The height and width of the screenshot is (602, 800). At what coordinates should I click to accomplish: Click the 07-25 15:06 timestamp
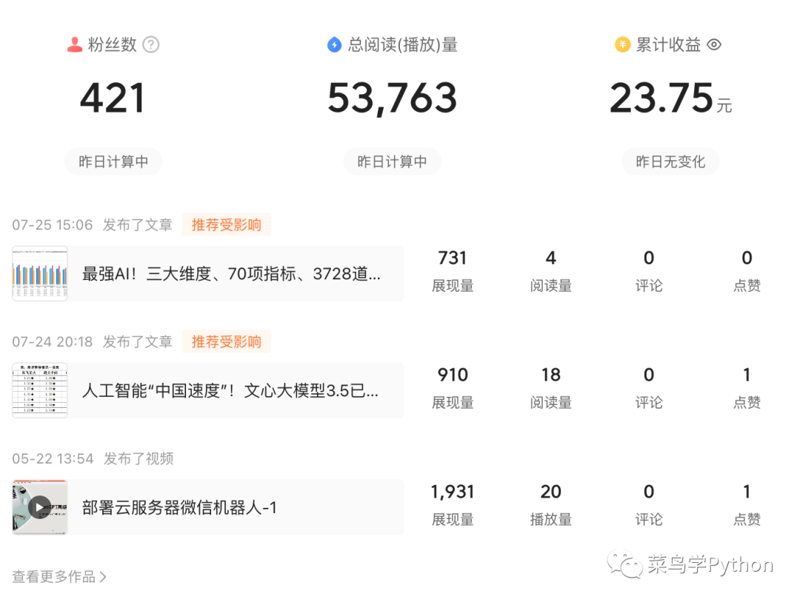coord(53,224)
